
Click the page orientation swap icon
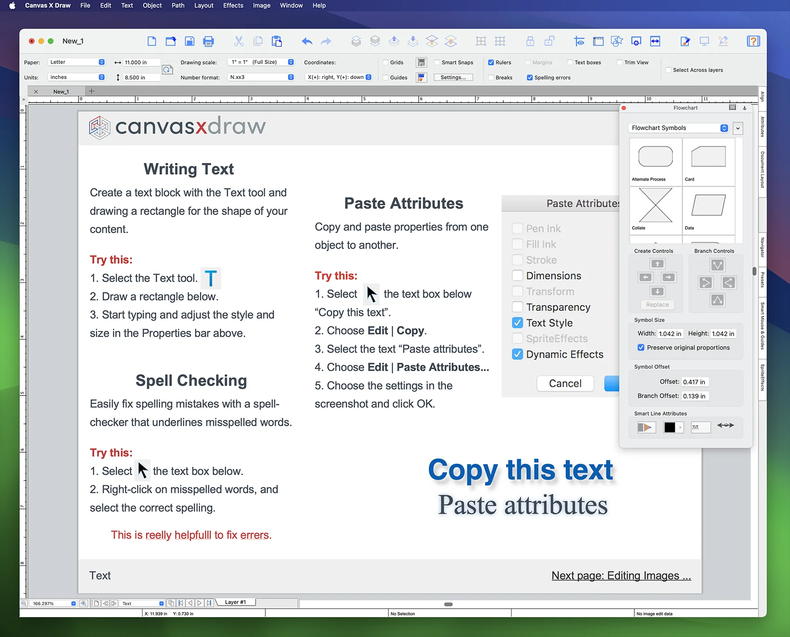tap(167, 70)
